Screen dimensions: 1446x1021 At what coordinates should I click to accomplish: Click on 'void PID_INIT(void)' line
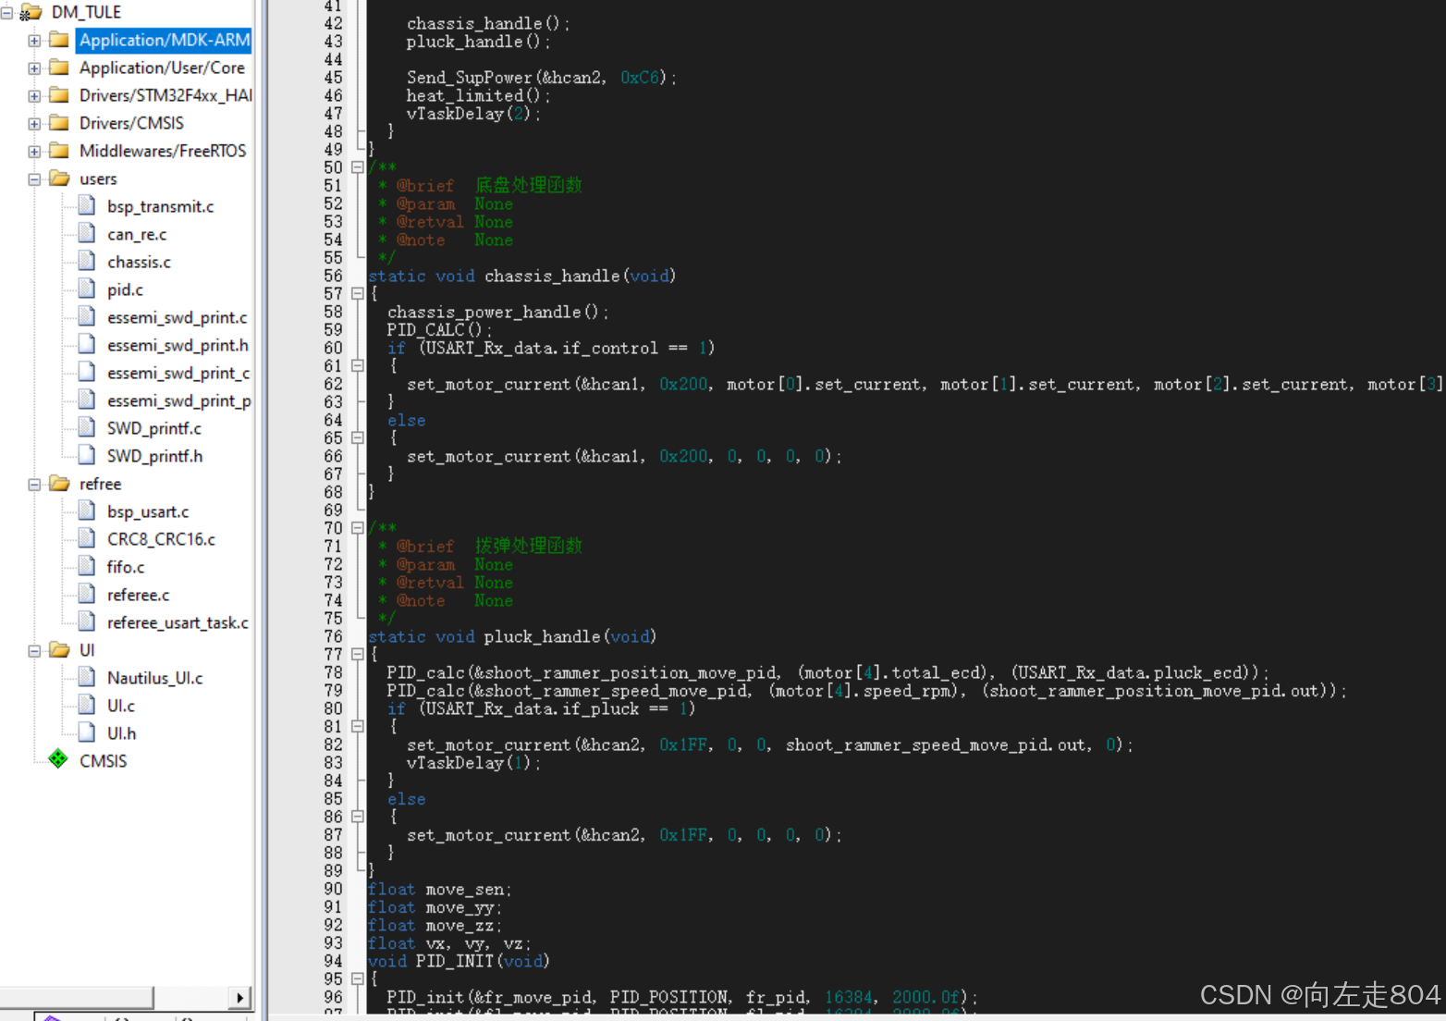tap(459, 961)
